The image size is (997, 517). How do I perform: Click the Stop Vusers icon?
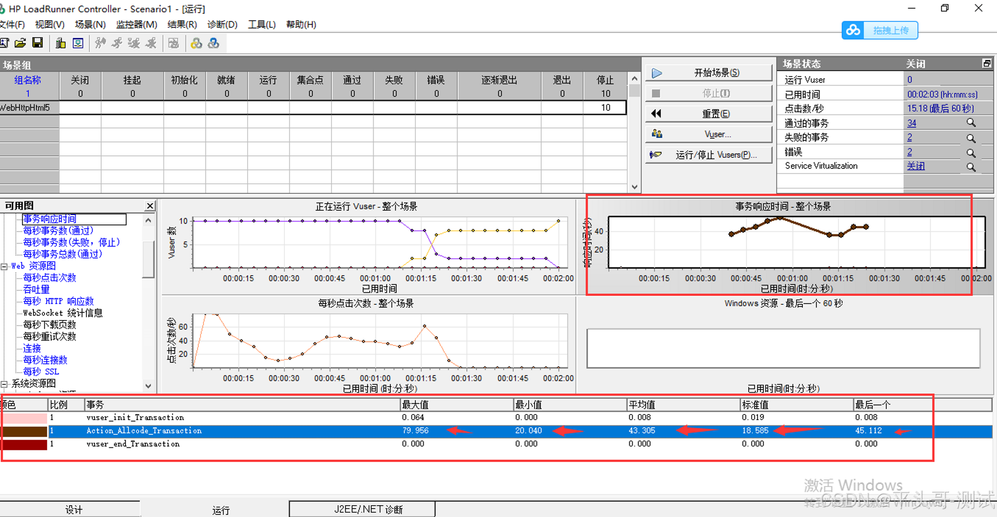coord(151,43)
